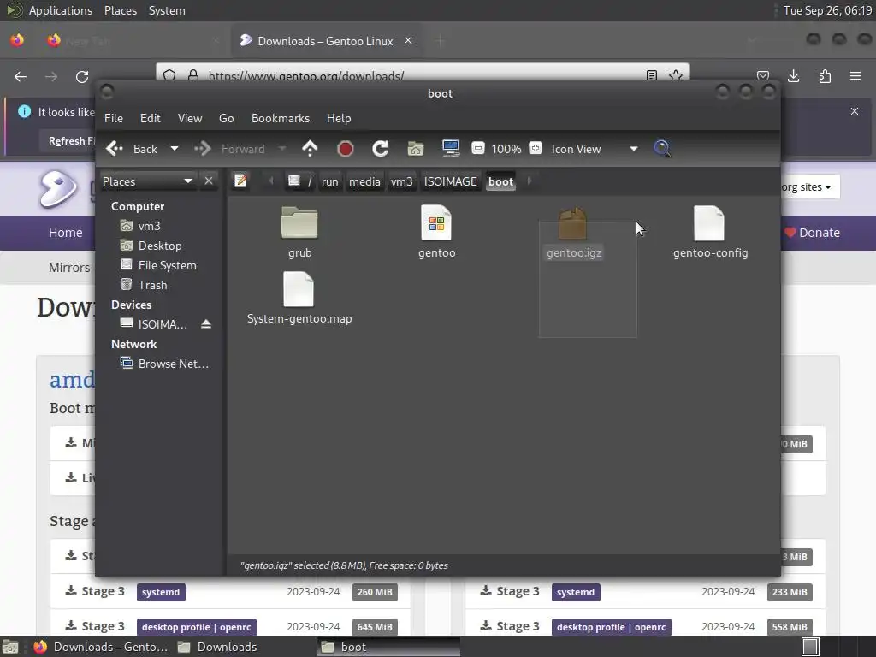Open Firefox hamburger menu

point(855,76)
